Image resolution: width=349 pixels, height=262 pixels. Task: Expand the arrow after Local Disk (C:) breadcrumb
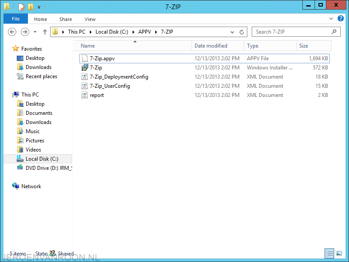(133, 32)
